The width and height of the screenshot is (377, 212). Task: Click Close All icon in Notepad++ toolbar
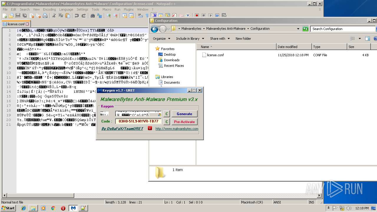pos(38,16)
